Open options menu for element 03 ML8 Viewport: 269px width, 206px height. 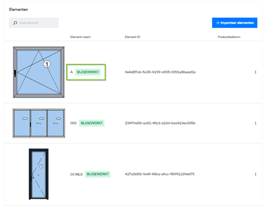(x=256, y=174)
